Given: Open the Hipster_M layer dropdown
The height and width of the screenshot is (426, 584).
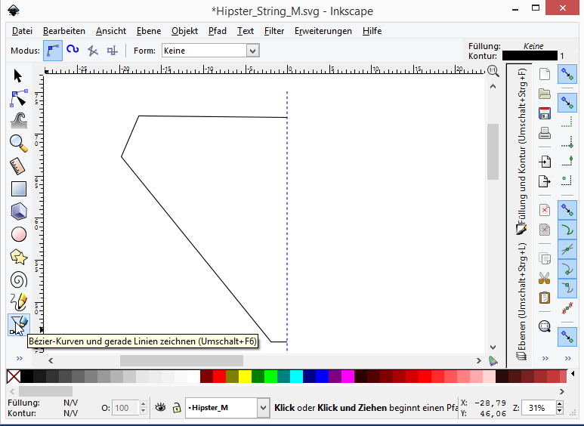Looking at the screenshot, I should coord(263,408).
